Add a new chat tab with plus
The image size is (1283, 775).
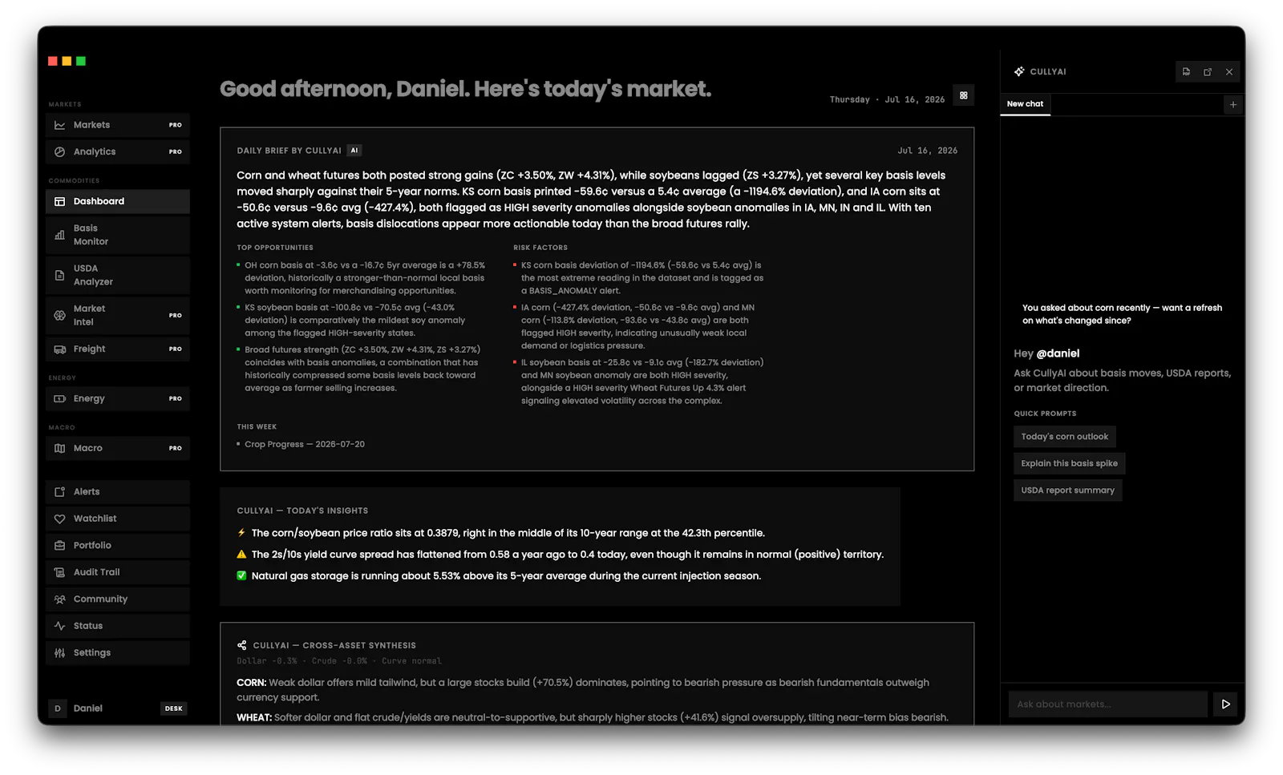1233,104
